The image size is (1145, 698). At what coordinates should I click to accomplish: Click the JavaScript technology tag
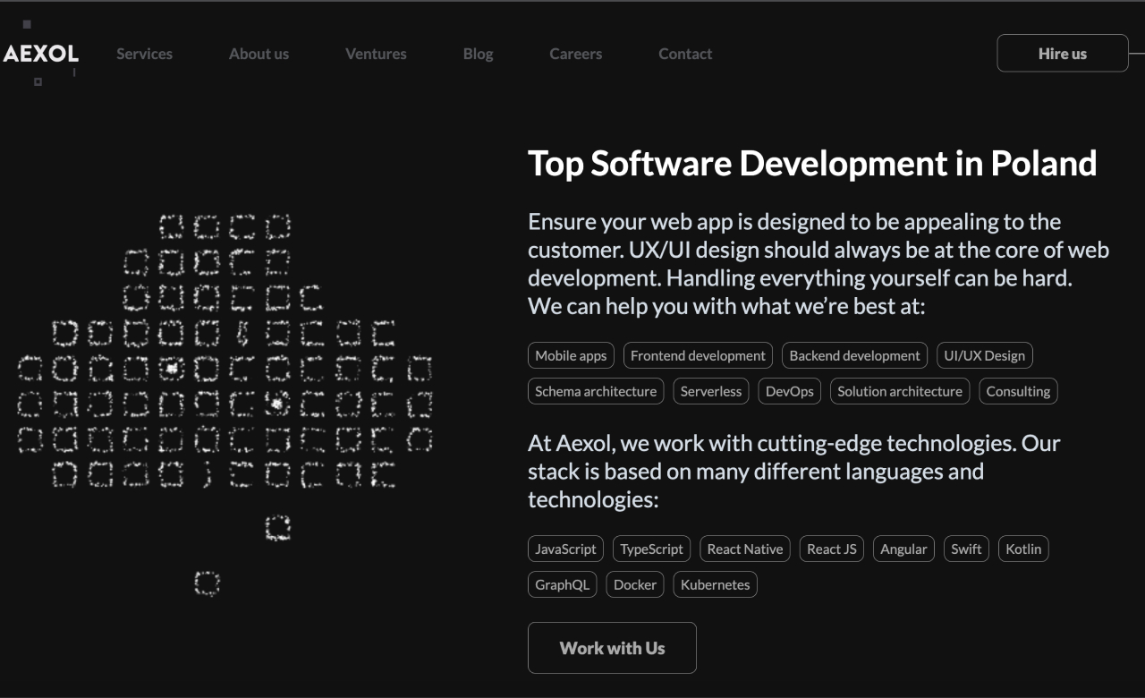coord(565,549)
